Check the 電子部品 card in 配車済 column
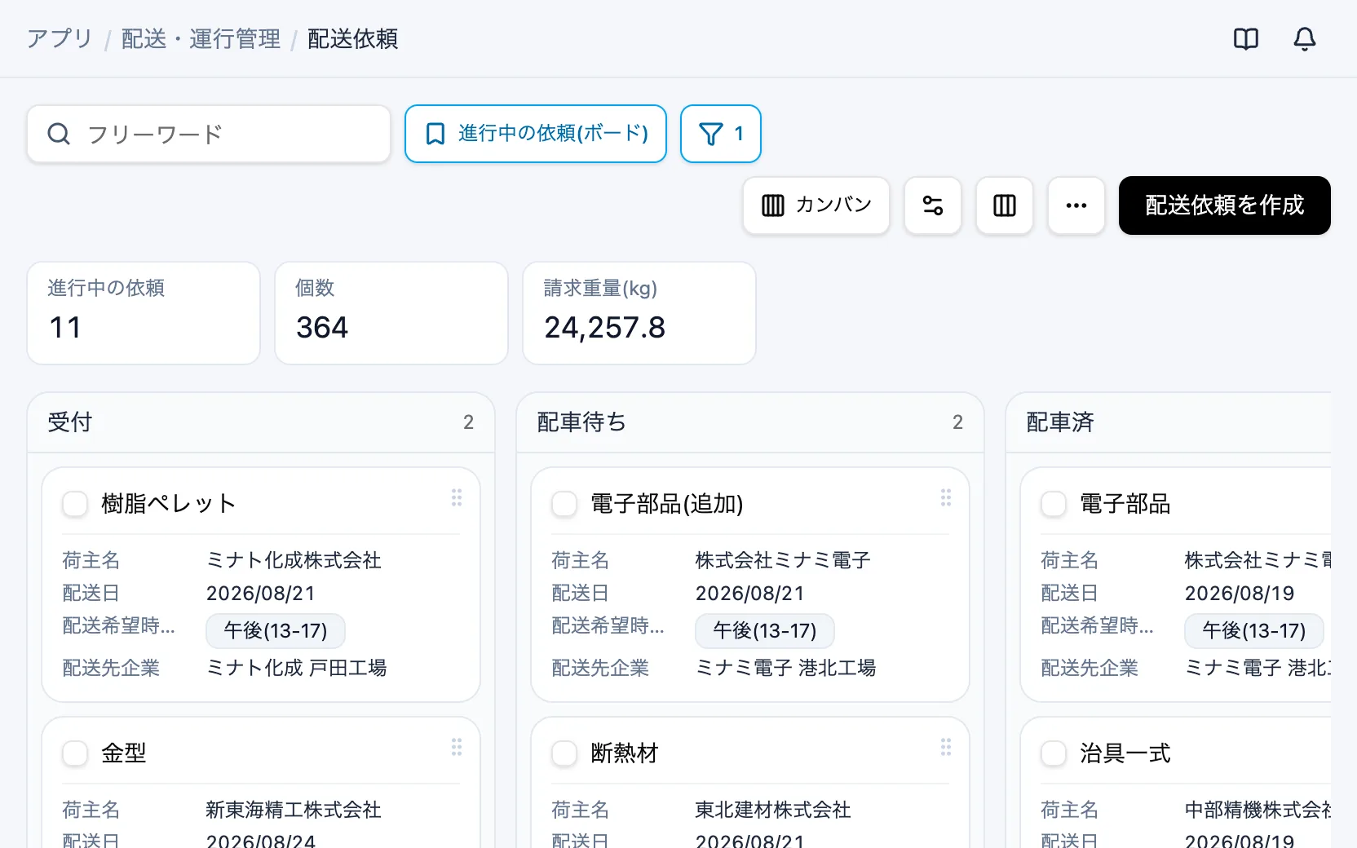The image size is (1357, 848). point(1054,504)
